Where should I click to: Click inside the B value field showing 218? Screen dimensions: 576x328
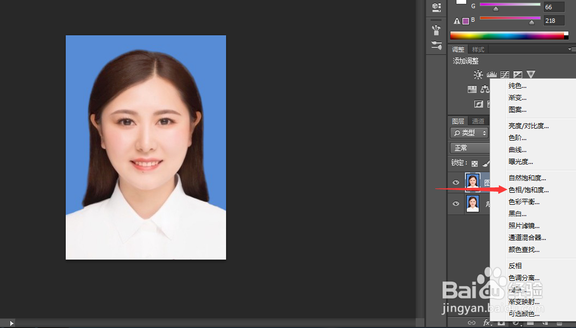pyautogui.click(x=553, y=20)
